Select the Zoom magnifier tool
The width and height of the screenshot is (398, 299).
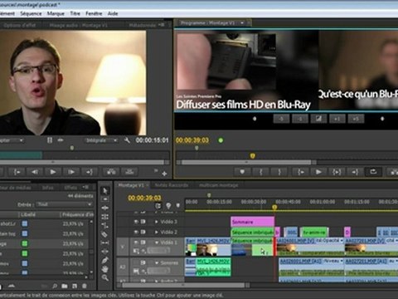(x=105, y=277)
